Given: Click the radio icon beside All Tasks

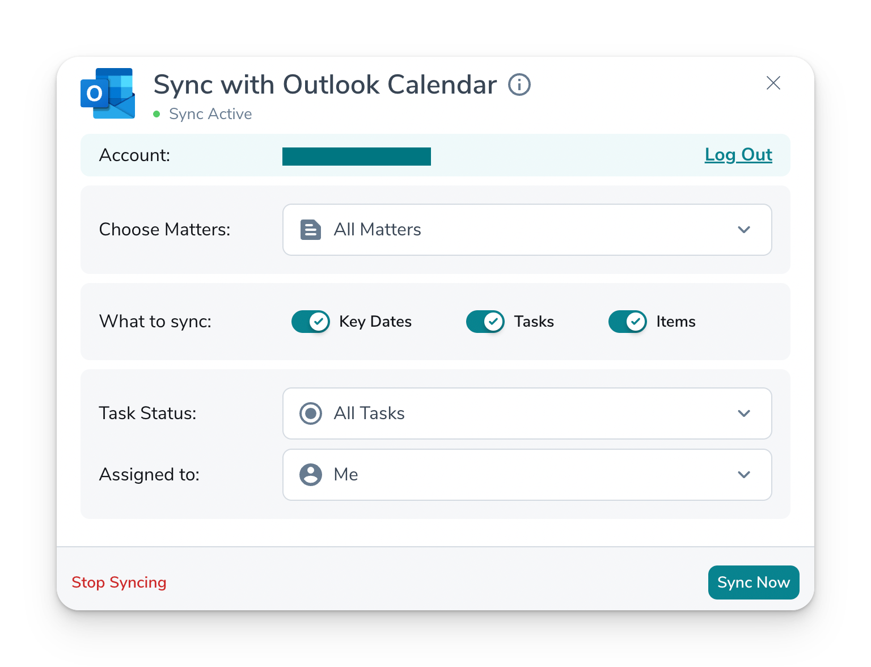Looking at the screenshot, I should pyautogui.click(x=310, y=413).
